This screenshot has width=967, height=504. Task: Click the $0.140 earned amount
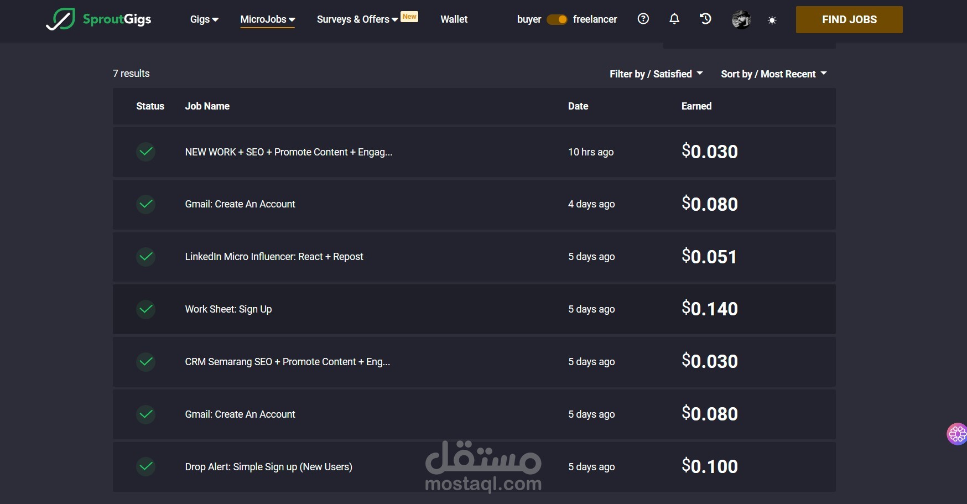point(710,309)
